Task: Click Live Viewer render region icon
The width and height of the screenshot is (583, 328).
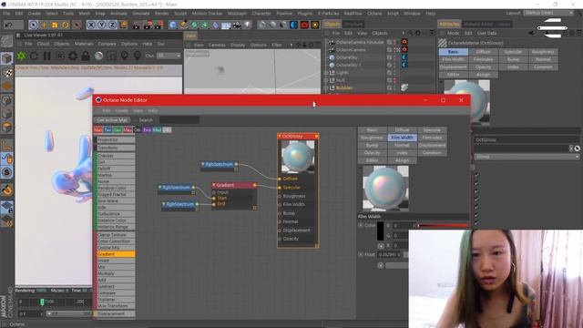Action: point(60,56)
